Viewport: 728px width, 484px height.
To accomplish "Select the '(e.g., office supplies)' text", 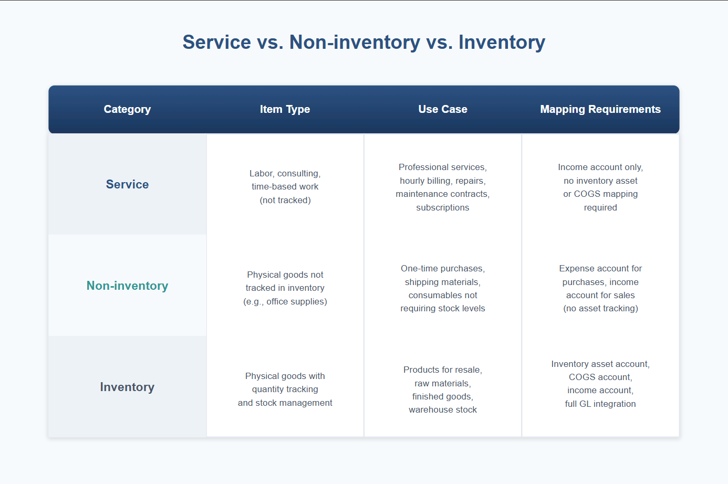I will point(285,301).
